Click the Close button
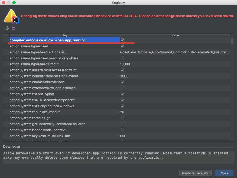 [224, 173]
